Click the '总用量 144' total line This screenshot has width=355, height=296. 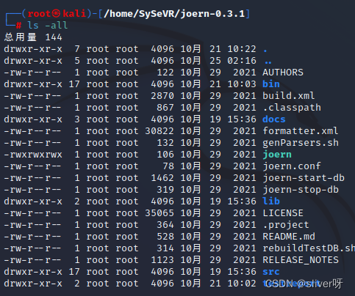(x=33, y=37)
